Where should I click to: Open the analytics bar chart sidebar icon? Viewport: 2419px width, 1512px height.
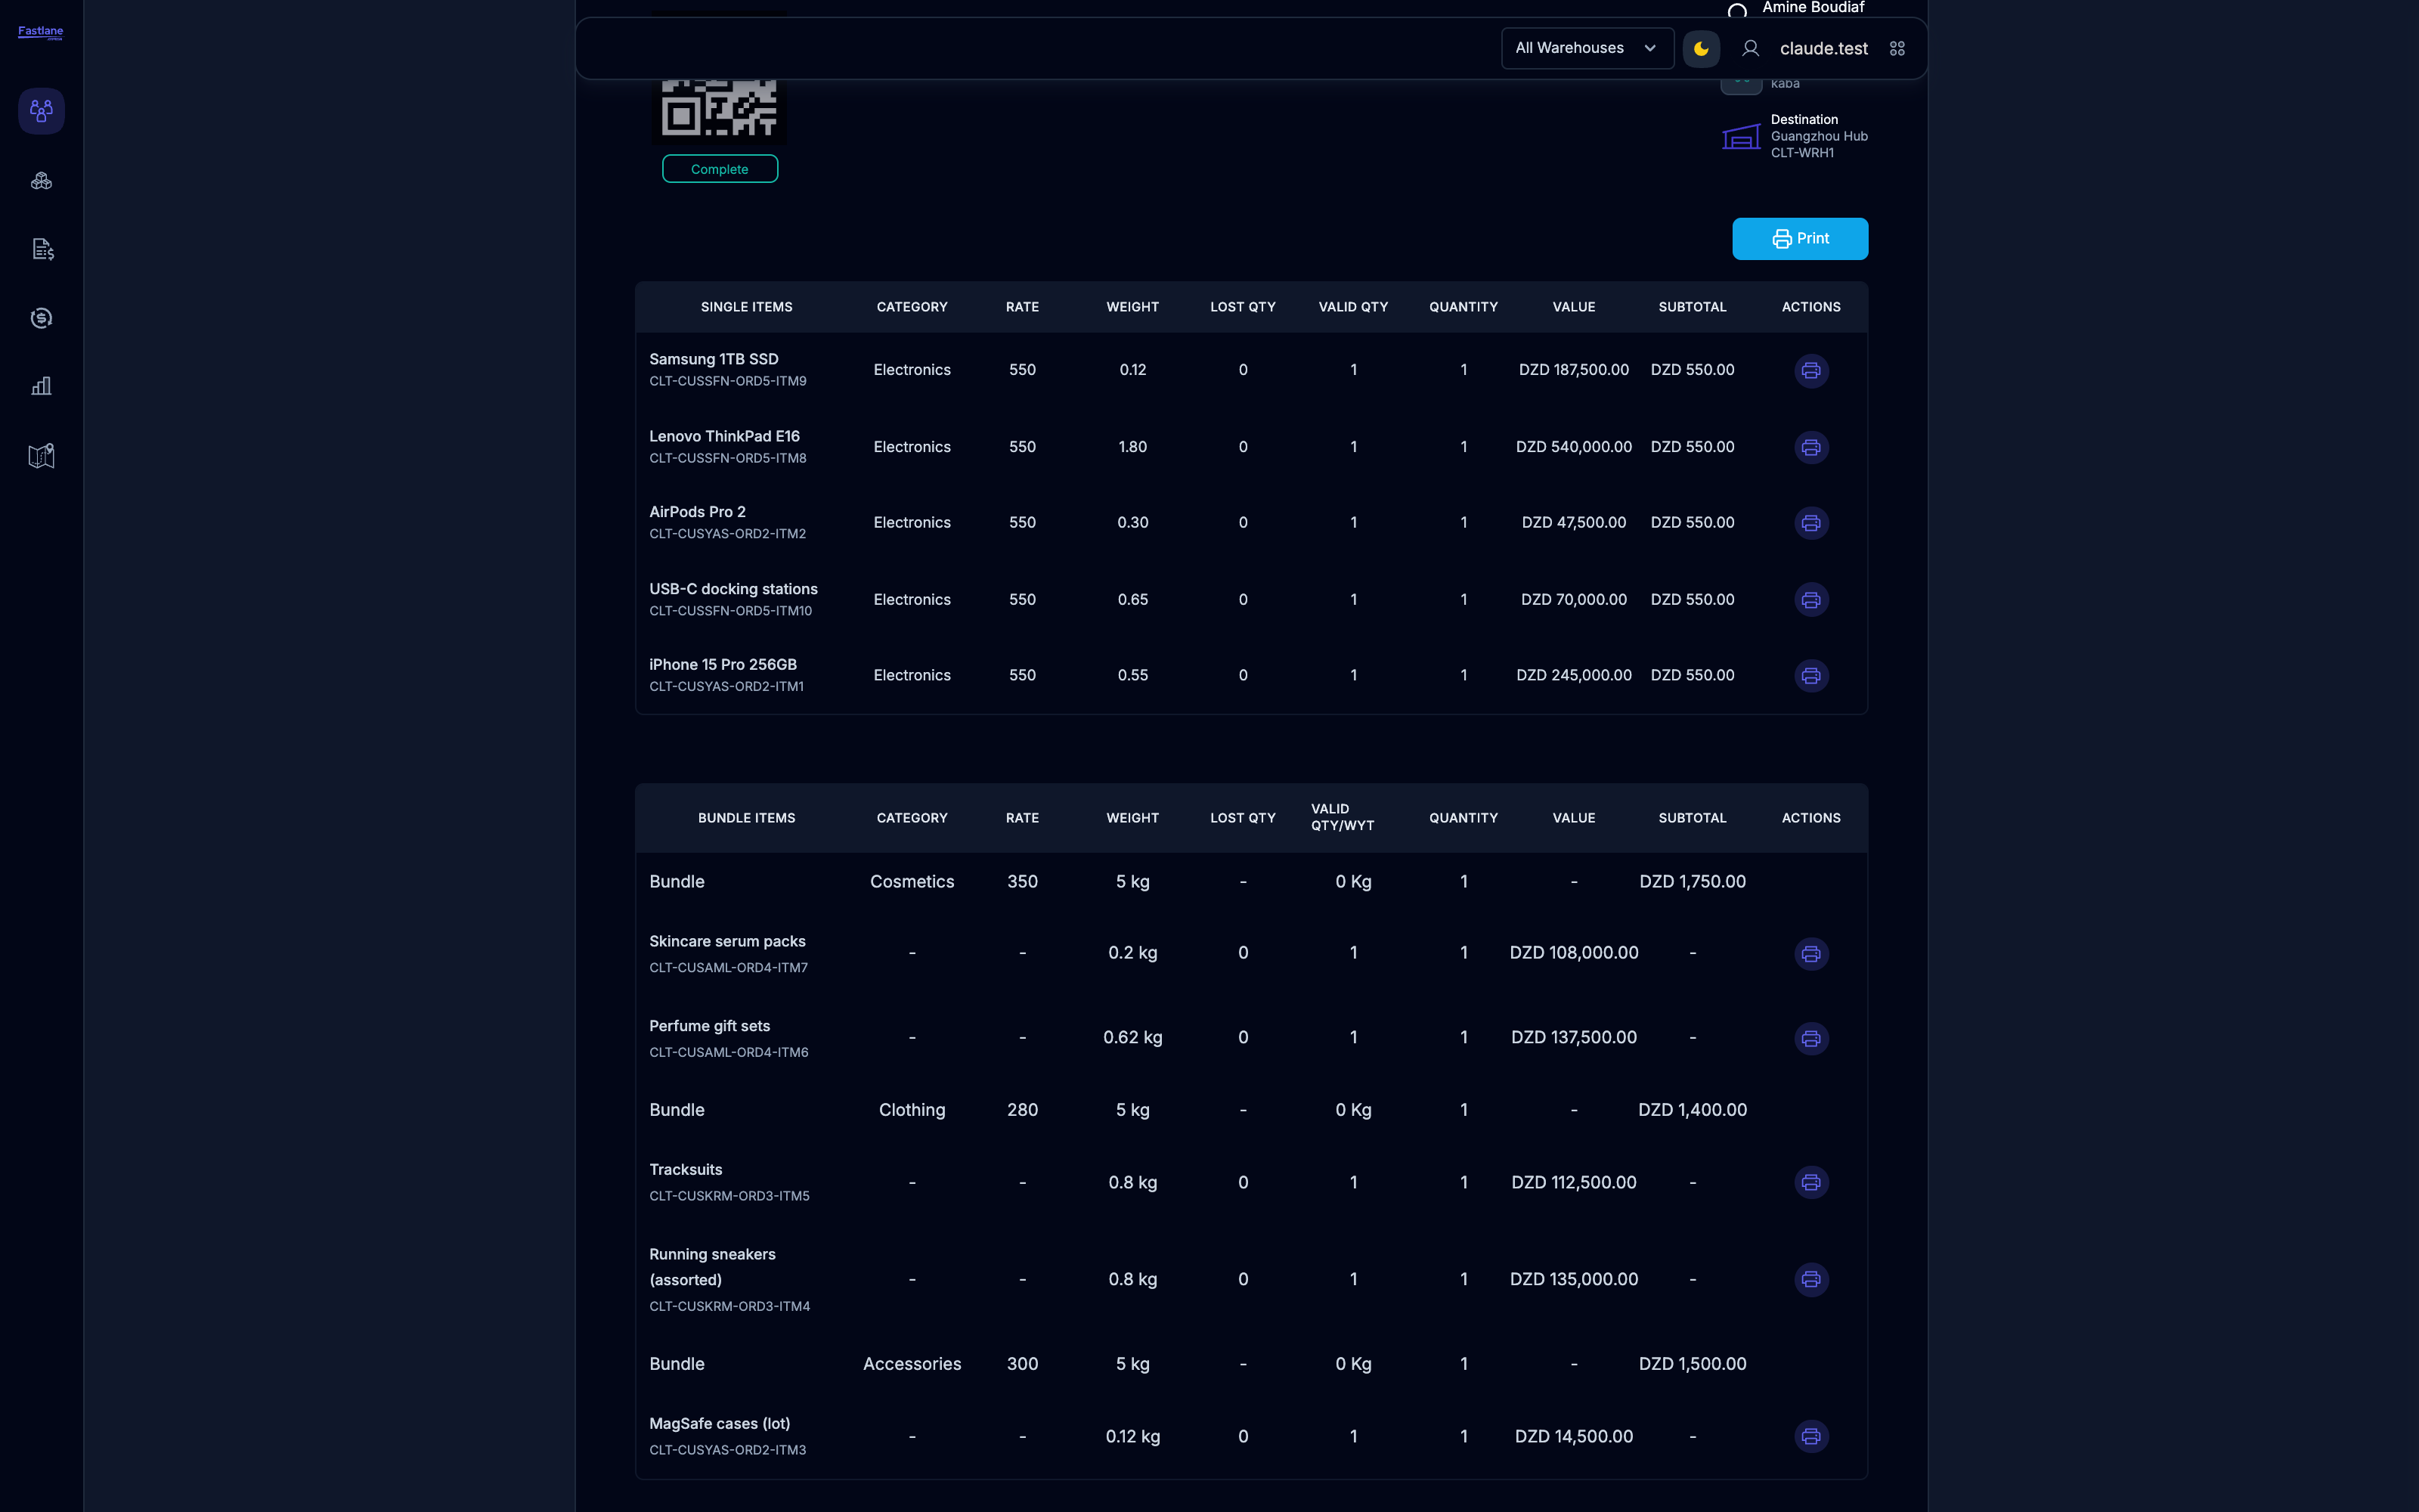coord(41,386)
